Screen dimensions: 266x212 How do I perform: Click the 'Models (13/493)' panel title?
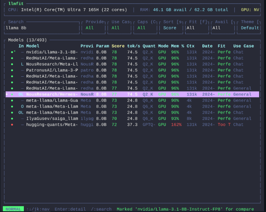27,40
